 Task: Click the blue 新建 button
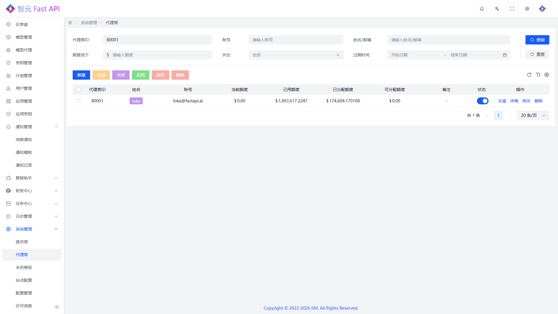point(81,75)
